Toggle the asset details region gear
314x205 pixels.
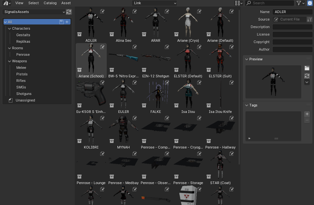tap(309, 3)
